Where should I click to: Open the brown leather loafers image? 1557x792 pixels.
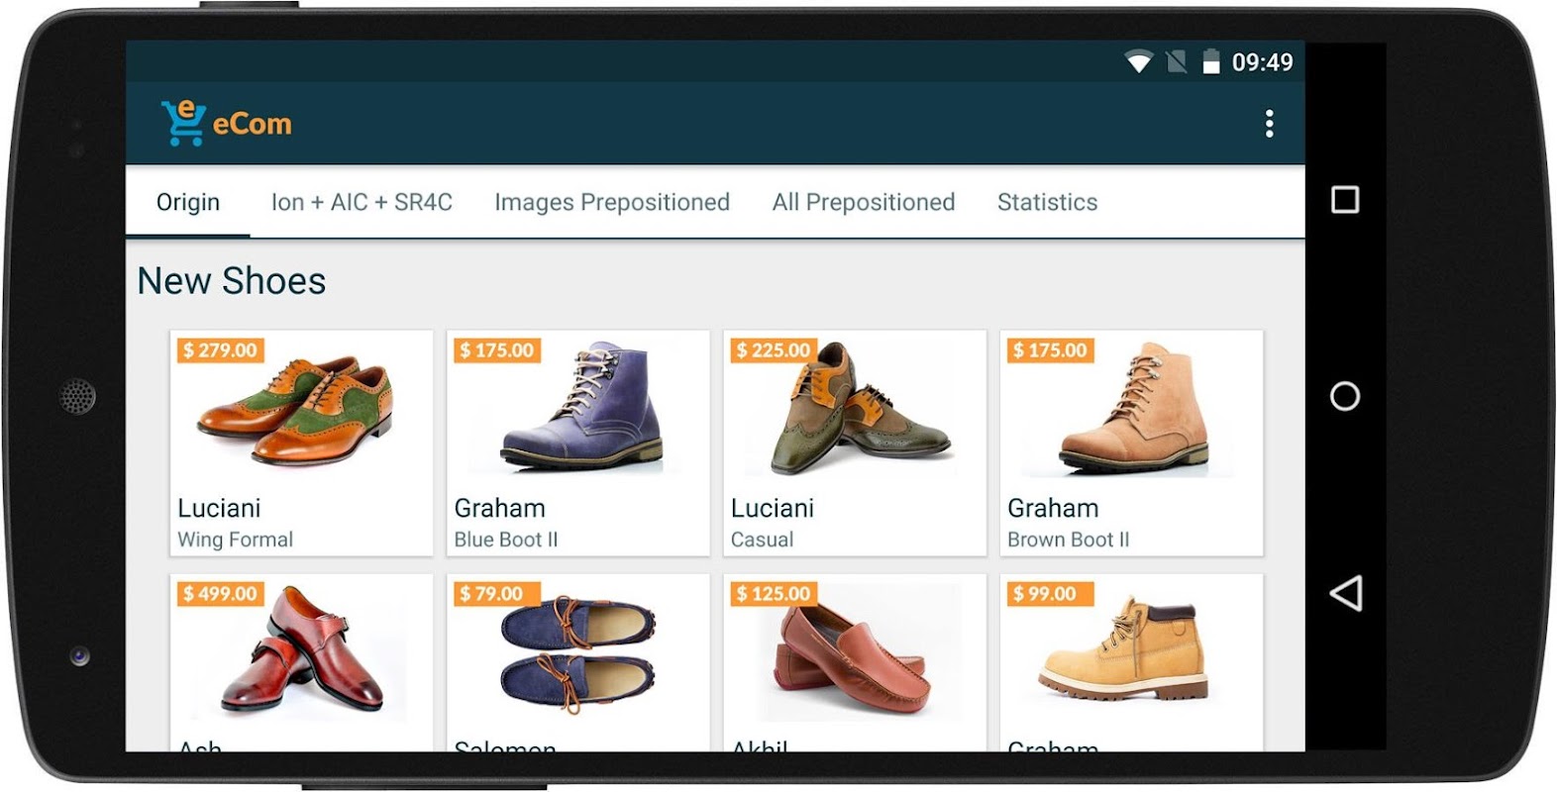tap(851, 652)
